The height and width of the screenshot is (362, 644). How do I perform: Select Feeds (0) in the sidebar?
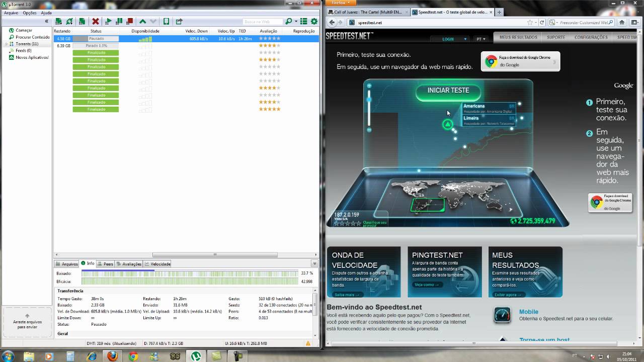[x=23, y=51]
